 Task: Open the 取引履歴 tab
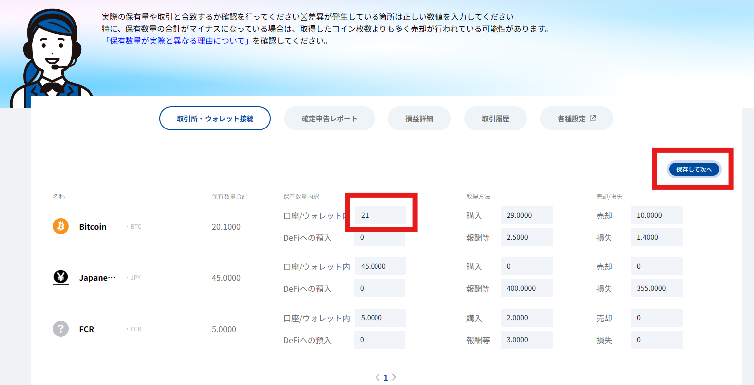(x=496, y=119)
